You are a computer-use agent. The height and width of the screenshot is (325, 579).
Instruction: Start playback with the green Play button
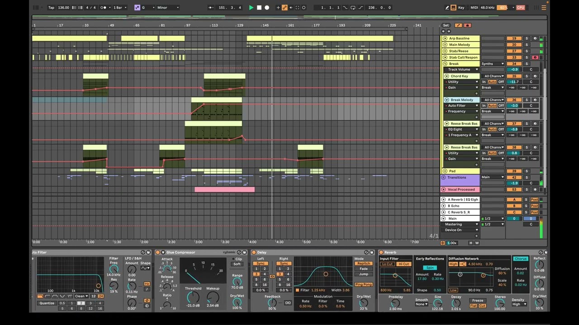251,8
